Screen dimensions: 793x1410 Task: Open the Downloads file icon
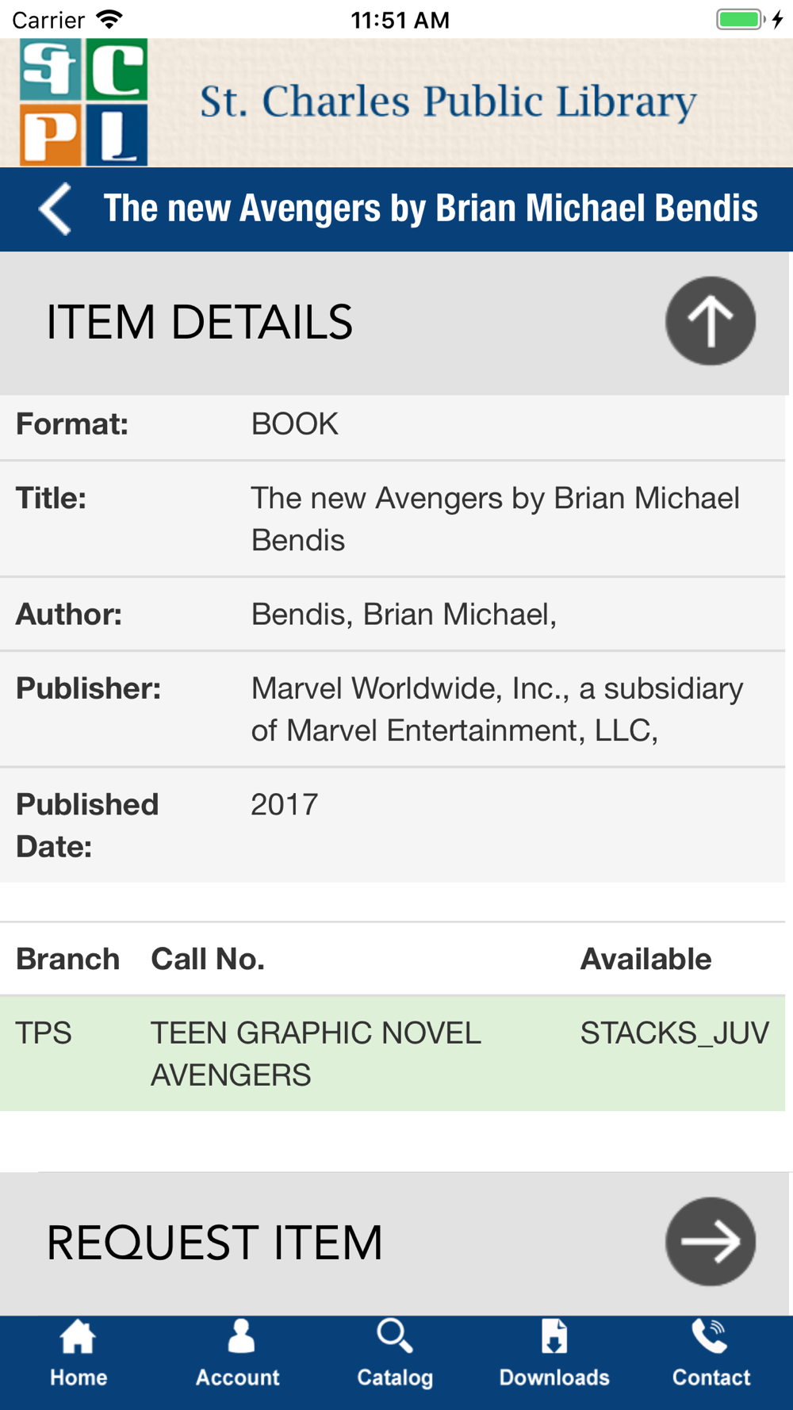coord(554,1336)
